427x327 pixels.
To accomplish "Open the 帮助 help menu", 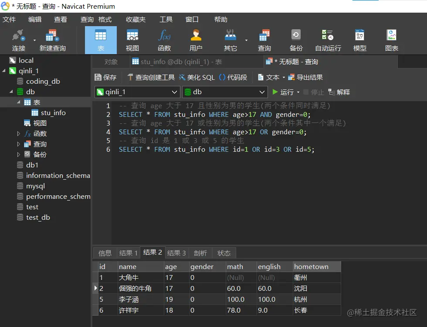I will point(220,19).
